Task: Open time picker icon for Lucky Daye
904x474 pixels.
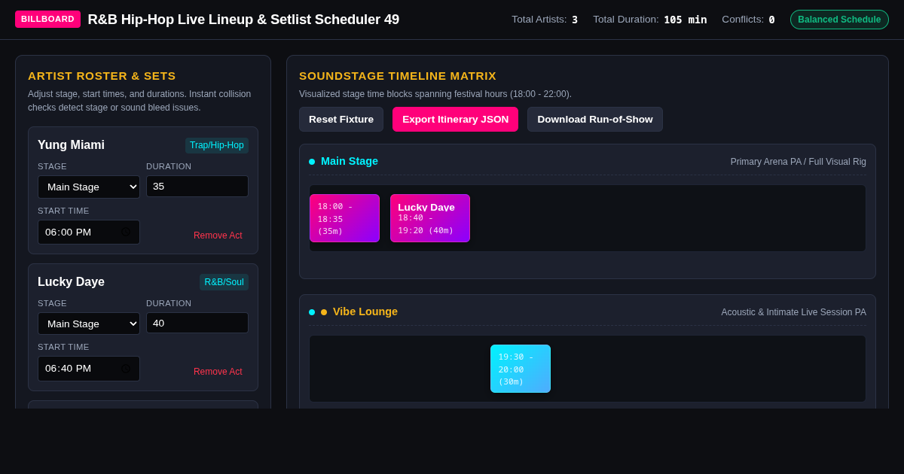Action: pos(126,369)
